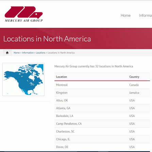Click the home icon in breadcrumb bar

(7, 53)
